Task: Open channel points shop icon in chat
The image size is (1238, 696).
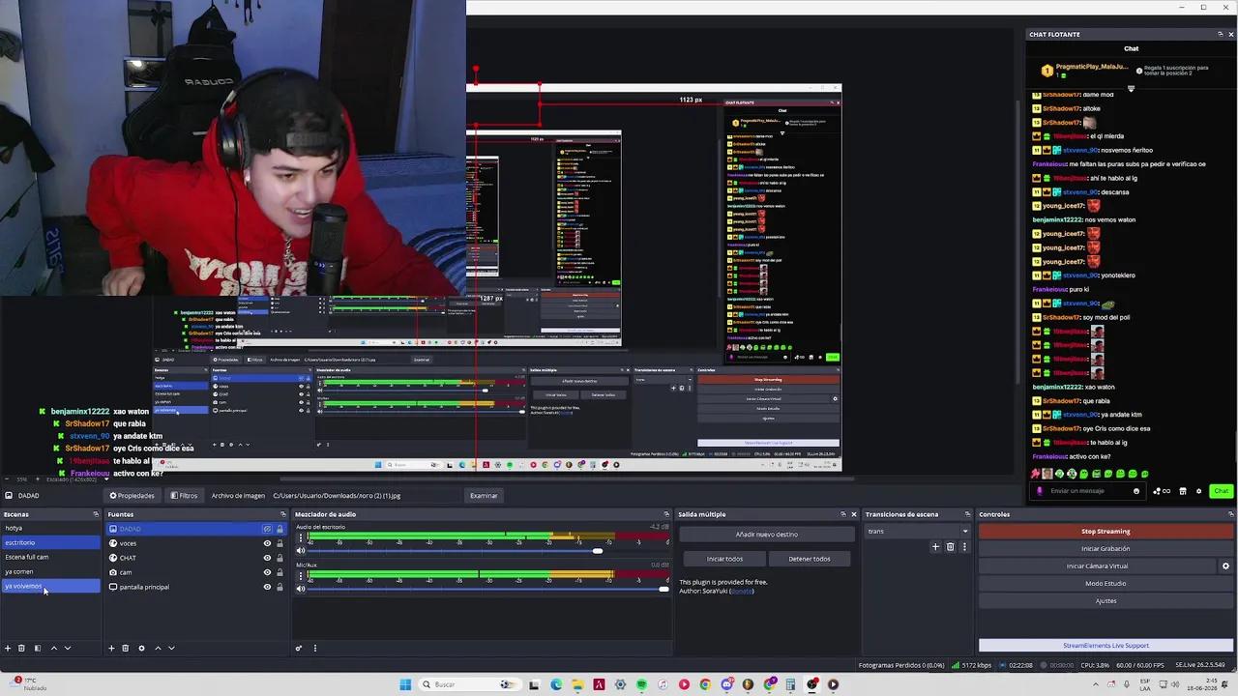Action: (x=1182, y=491)
